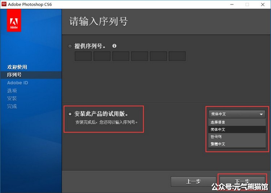Choose 简体中文 from the language list

pos(237,130)
